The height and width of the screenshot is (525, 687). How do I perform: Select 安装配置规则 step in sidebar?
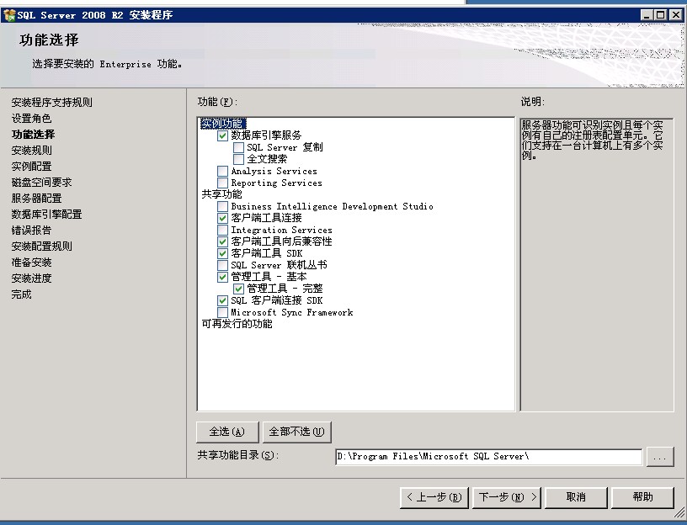pyautogui.click(x=41, y=247)
